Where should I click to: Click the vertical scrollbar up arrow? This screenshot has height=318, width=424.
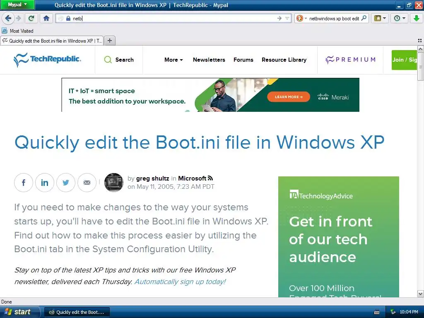click(421, 49)
